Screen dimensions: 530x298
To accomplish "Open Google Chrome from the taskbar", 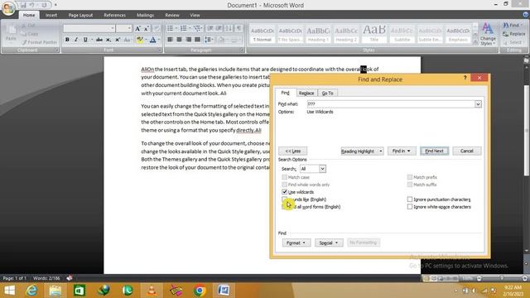I will click(200, 291).
